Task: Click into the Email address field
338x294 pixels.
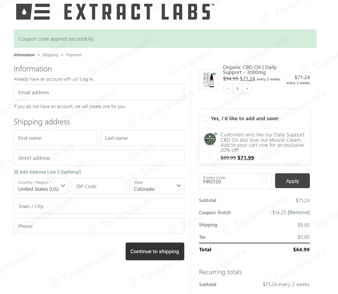Action: (x=99, y=92)
